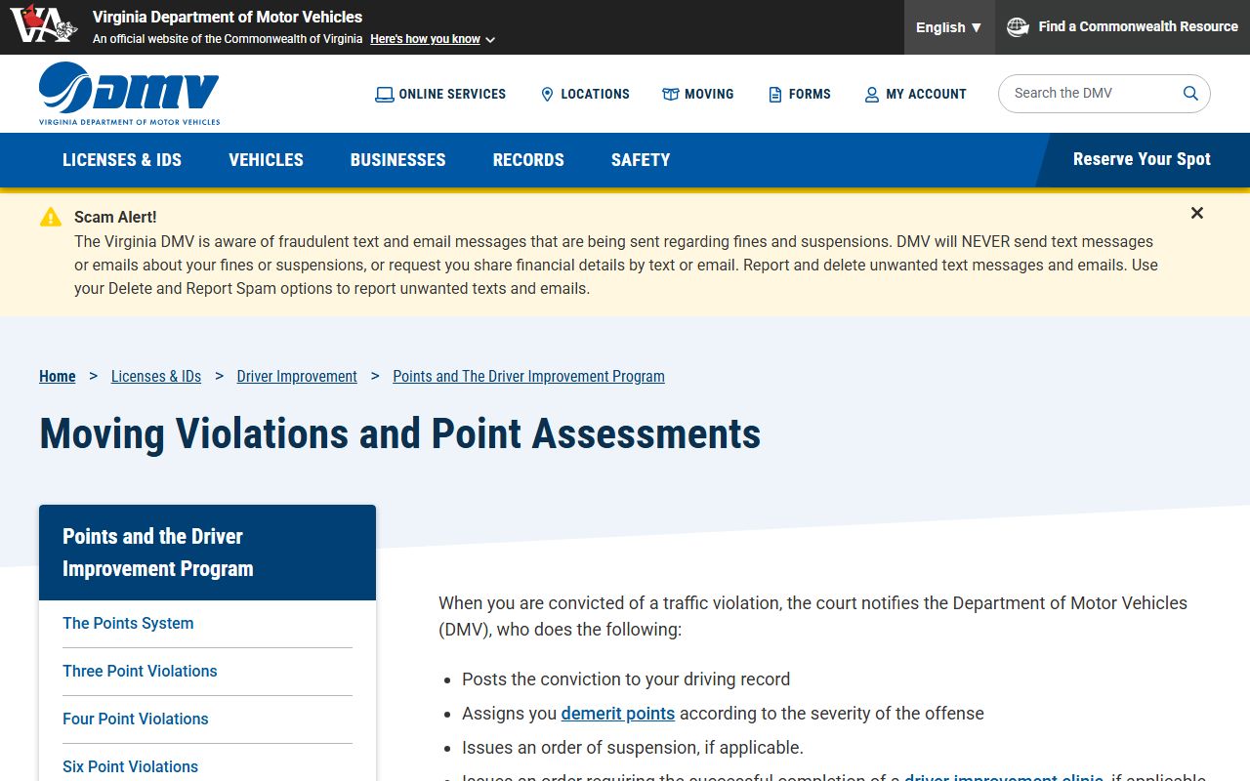This screenshot has width=1250, height=781.
Task: Click the Virginia VA cardinal logo
Action: click(x=44, y=25)
